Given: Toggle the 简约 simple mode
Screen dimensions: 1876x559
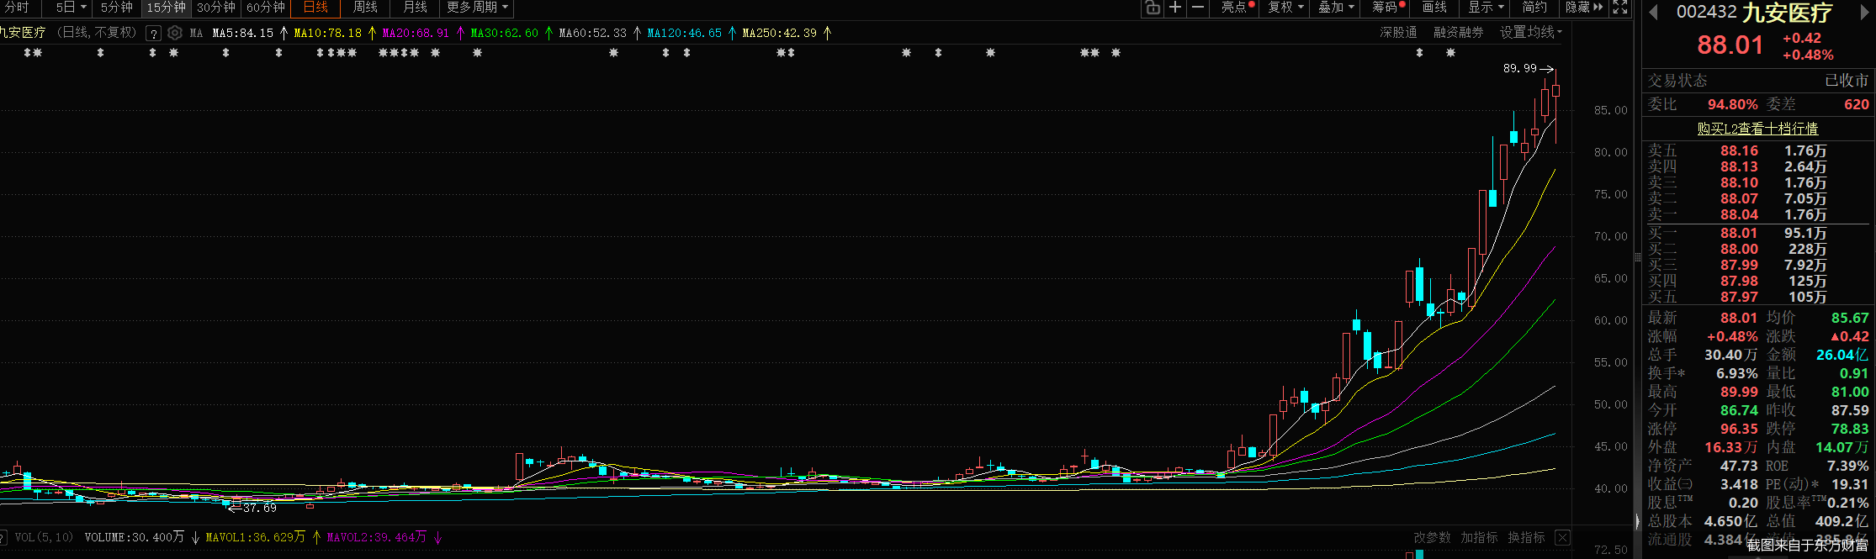Looking at the screenshot, I should (1534, 8).
